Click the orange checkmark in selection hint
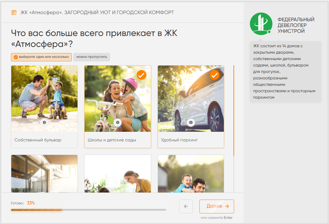Viewport: 329px width, 224px height. [x=16, y=57]
